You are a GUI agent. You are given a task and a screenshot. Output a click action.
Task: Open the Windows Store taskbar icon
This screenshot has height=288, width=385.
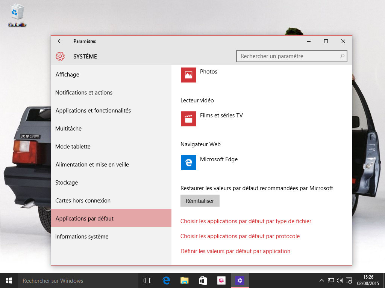[x=203, y=280]
